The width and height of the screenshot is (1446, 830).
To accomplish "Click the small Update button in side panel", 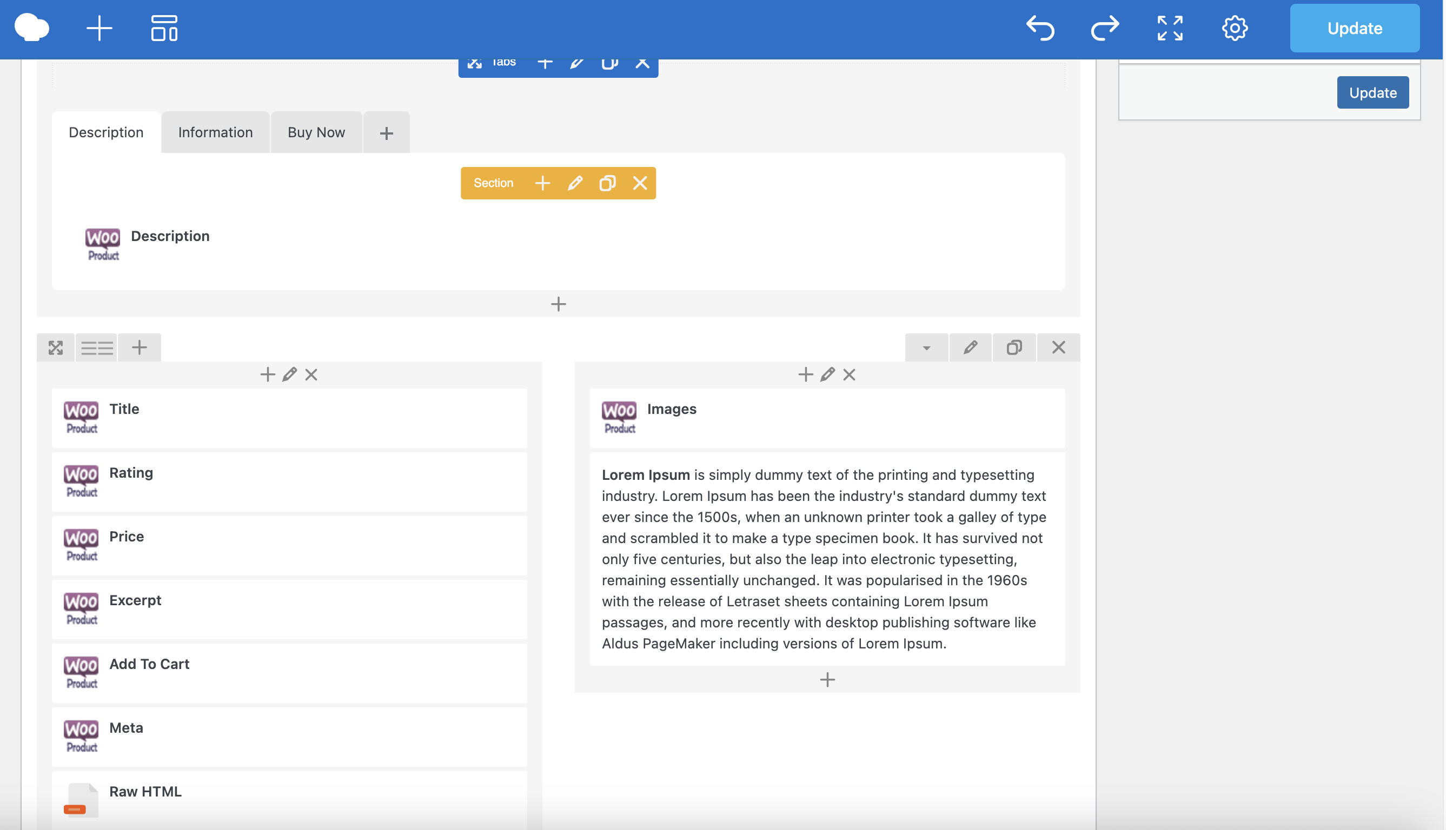I will [x=1372, y=92].
